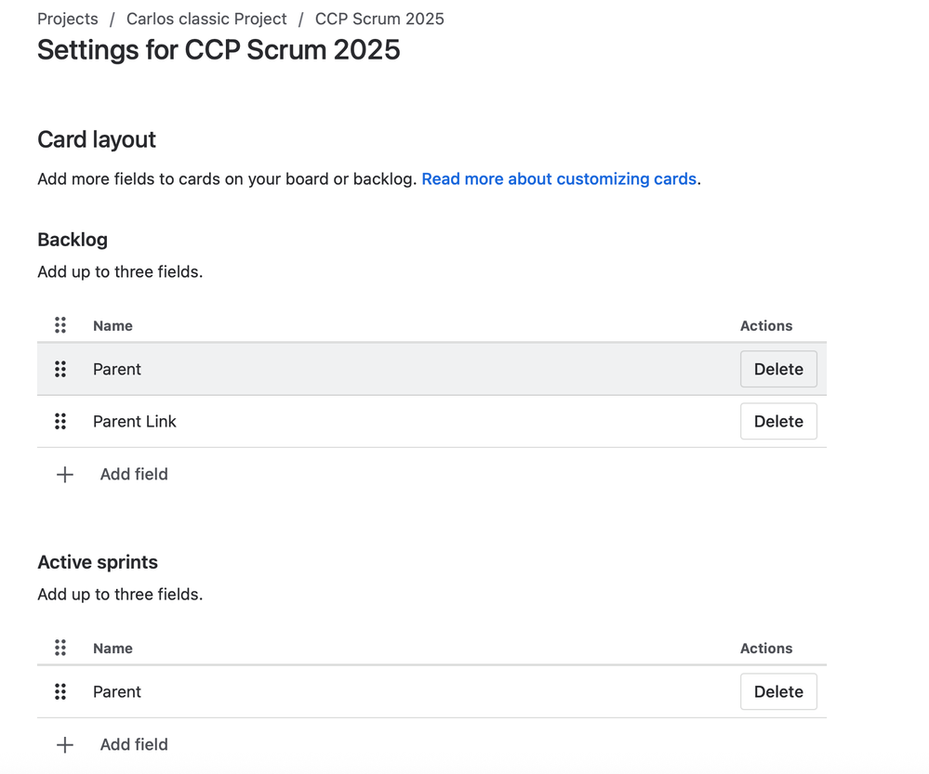Delete the Parent field from Active sprints

tap(778, 691)
